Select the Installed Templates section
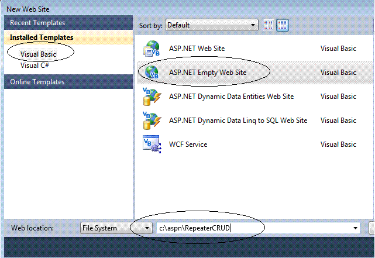 coord(68,37)
